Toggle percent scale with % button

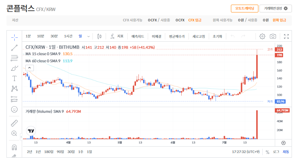(267, 152)
